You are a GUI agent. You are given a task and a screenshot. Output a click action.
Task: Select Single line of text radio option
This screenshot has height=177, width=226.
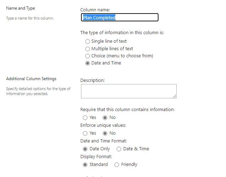coord(87,41)
